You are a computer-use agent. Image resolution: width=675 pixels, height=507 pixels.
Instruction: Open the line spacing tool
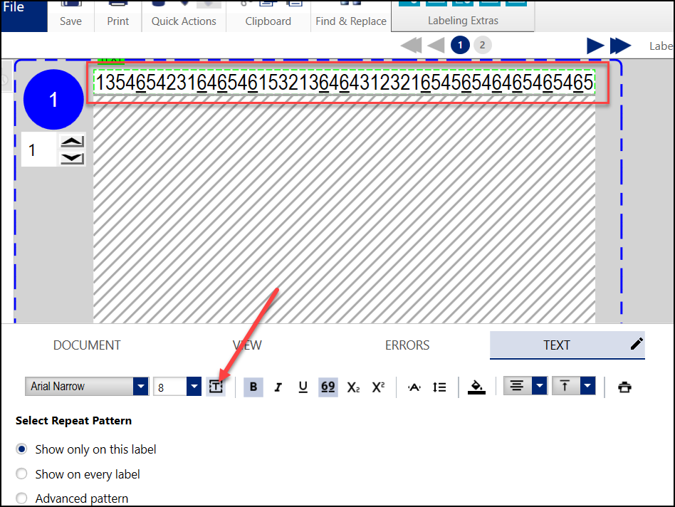click(439, 387)
